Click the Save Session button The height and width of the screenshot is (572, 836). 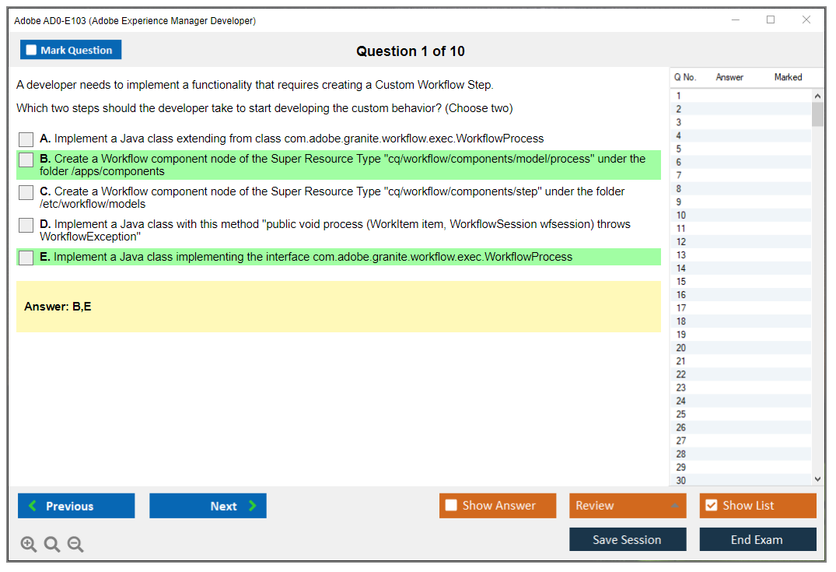(627, 539)
